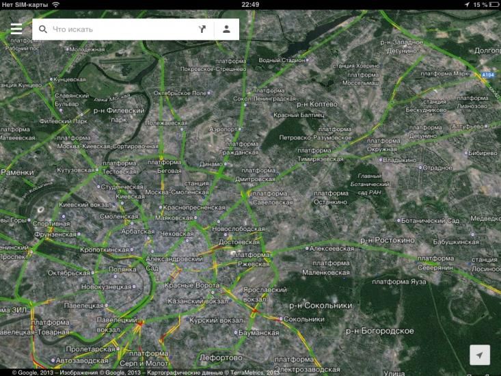The image size is (501, 376).
Task: Tap the 'Новослободская' station label
Action: coord(238,229)
